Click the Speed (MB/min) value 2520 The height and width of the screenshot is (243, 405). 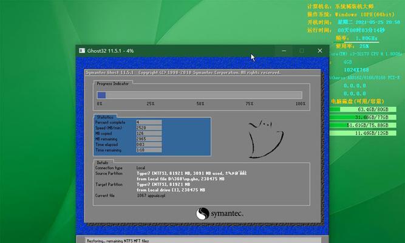(x=149, y=128)
